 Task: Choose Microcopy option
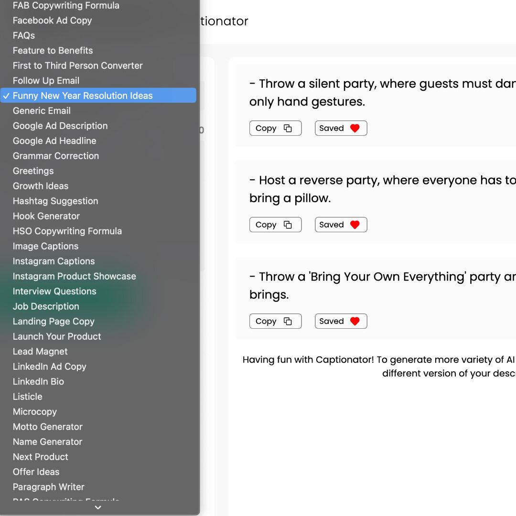(x=98, y=412)
